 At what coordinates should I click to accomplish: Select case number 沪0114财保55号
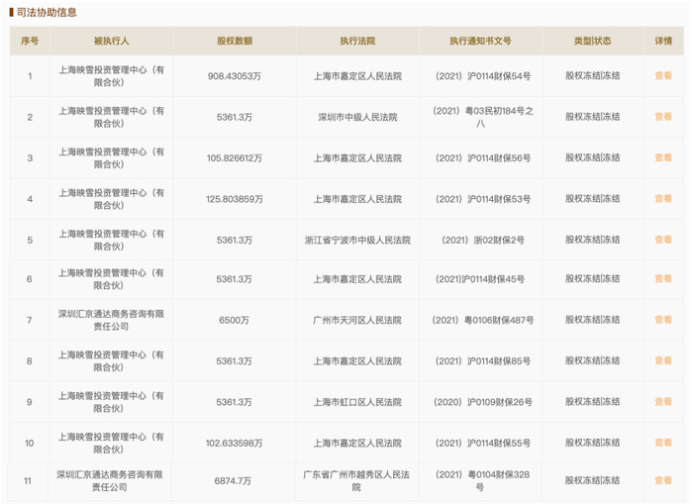pos(499,443)
